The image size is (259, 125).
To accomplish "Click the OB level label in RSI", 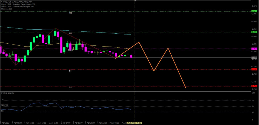I will click(x=2, y=100).
